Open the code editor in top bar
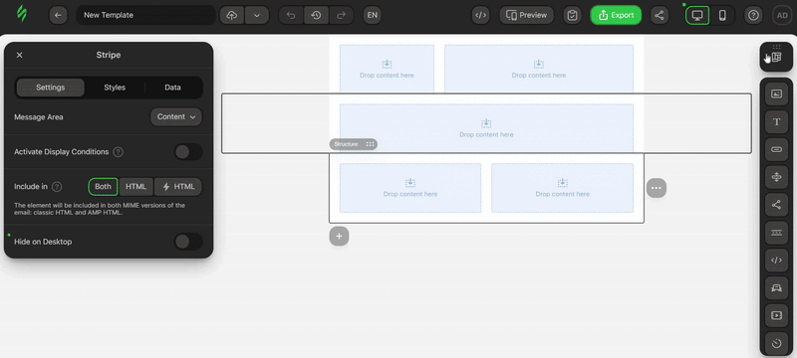Image resolution: width=797 pixels, height=358 pixels. point(480,15)
